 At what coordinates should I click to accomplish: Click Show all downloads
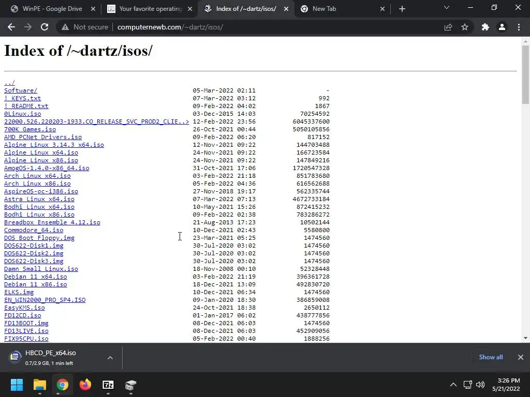click(491, 357)
